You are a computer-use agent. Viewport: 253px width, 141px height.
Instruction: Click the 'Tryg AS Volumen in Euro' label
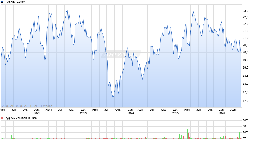pos(20,118)
